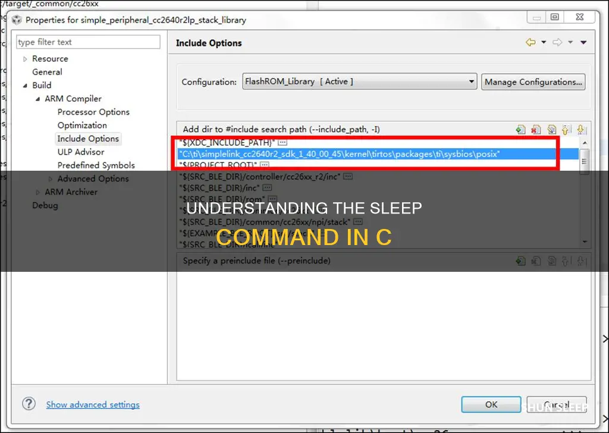
Task: Select Processor Options in the tree
Action: tap(93, 112)
